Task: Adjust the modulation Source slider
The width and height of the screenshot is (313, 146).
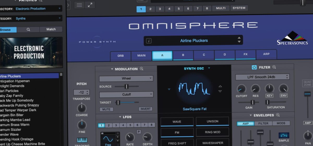Action: [x=127, y=86]
